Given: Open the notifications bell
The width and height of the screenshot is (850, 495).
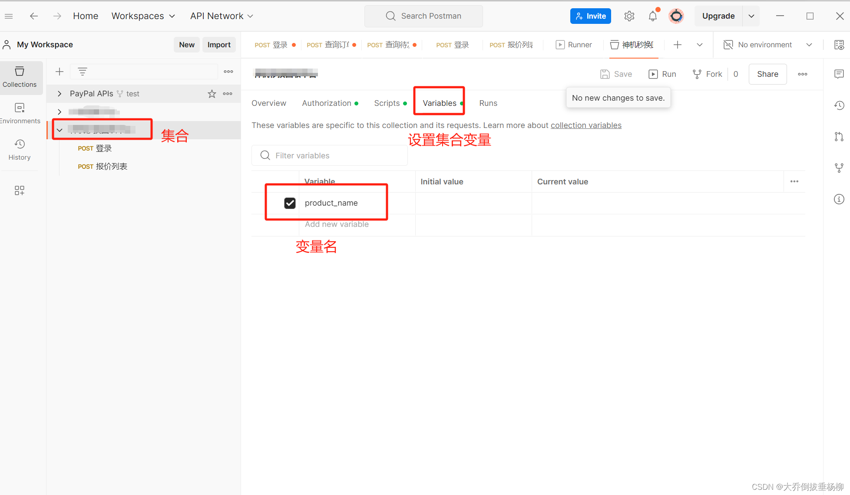Looking at the screenshot, I should [652, 16].
